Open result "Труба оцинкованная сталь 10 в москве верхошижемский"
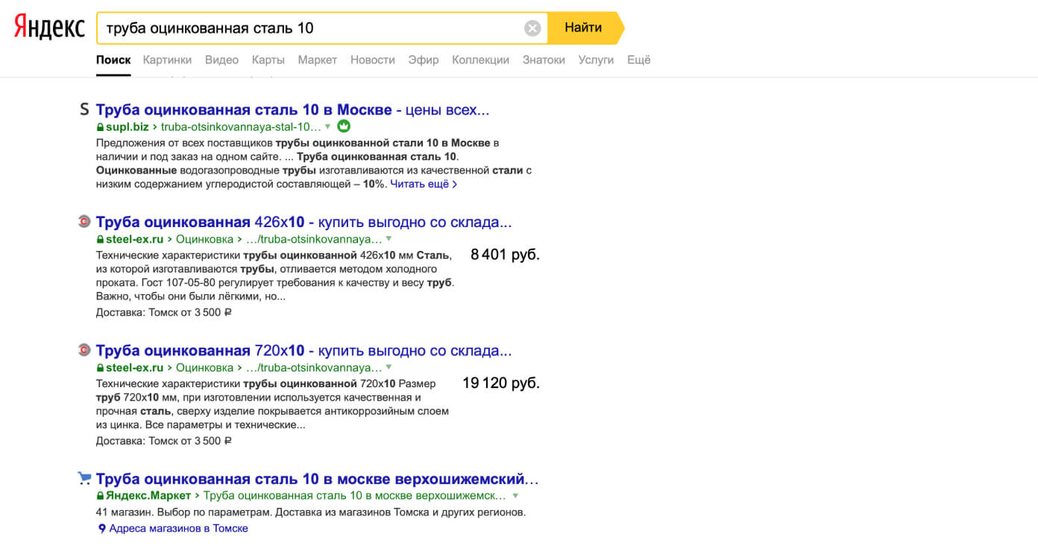The width and height of the screenshot is (1038, 551). click(317, 478)
